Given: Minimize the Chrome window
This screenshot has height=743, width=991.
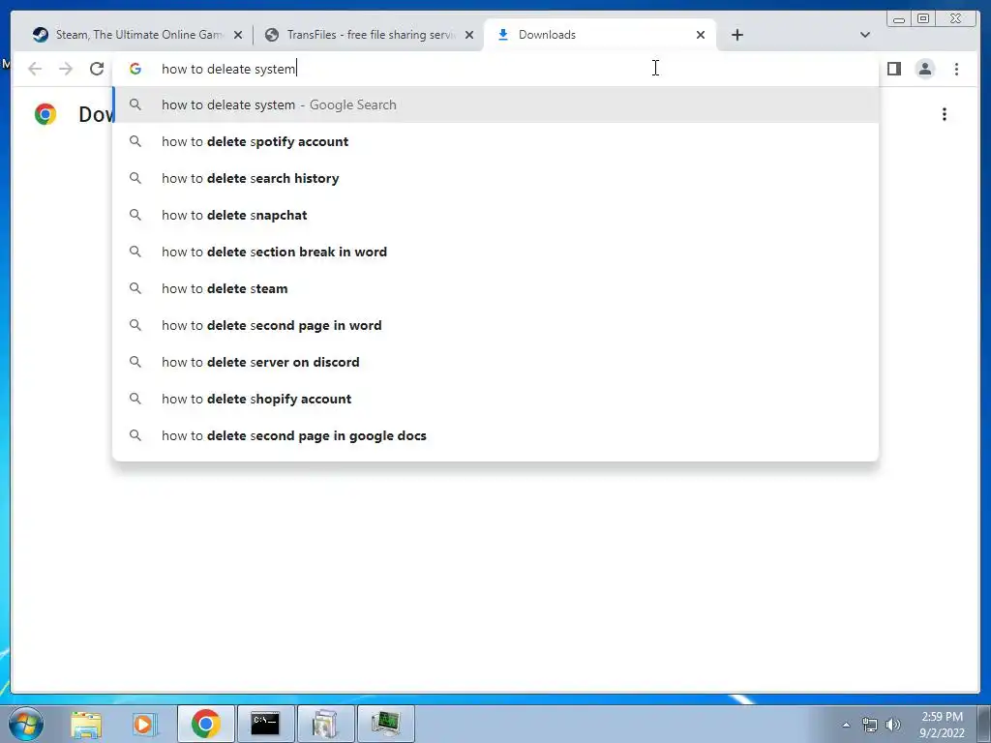Looking at the screenshot, I should point(899,19).
